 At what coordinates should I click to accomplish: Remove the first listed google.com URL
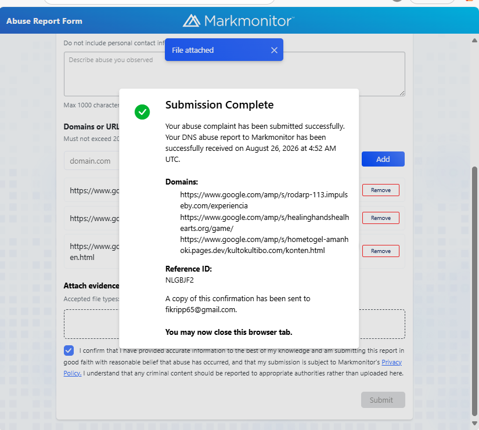pyautogui.click(x=381, y=190)
